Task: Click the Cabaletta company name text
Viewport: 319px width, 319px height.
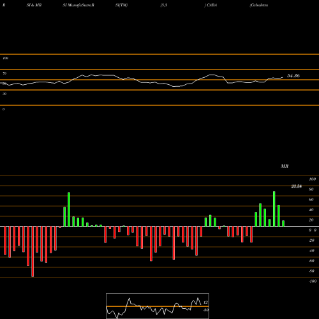Action: (259, 5)
